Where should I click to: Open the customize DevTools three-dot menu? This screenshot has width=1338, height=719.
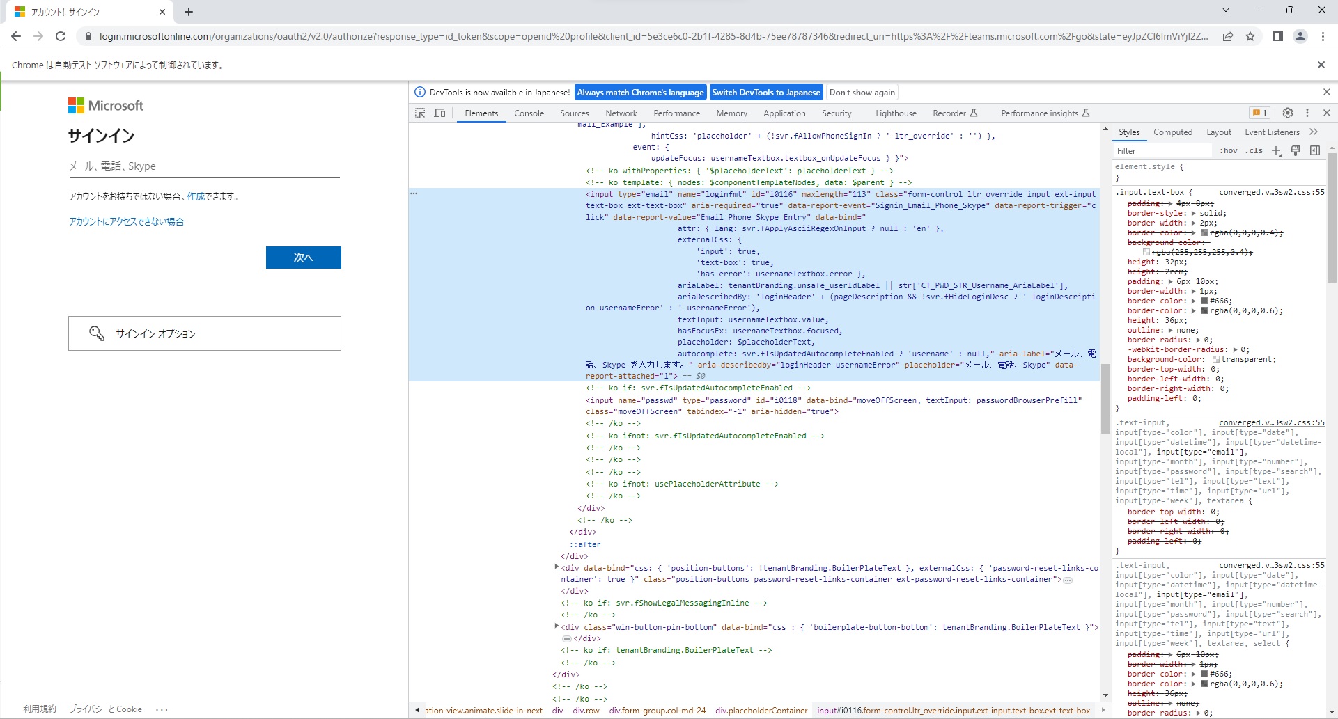(x=1308, y=113)
